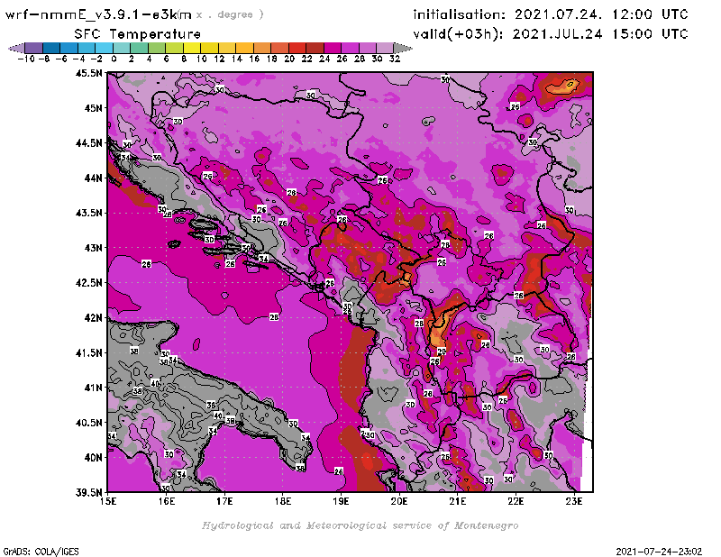Screen dimensions: 721x557
Task: Click the '43.5N' latitude label
Action: (88, 213)
